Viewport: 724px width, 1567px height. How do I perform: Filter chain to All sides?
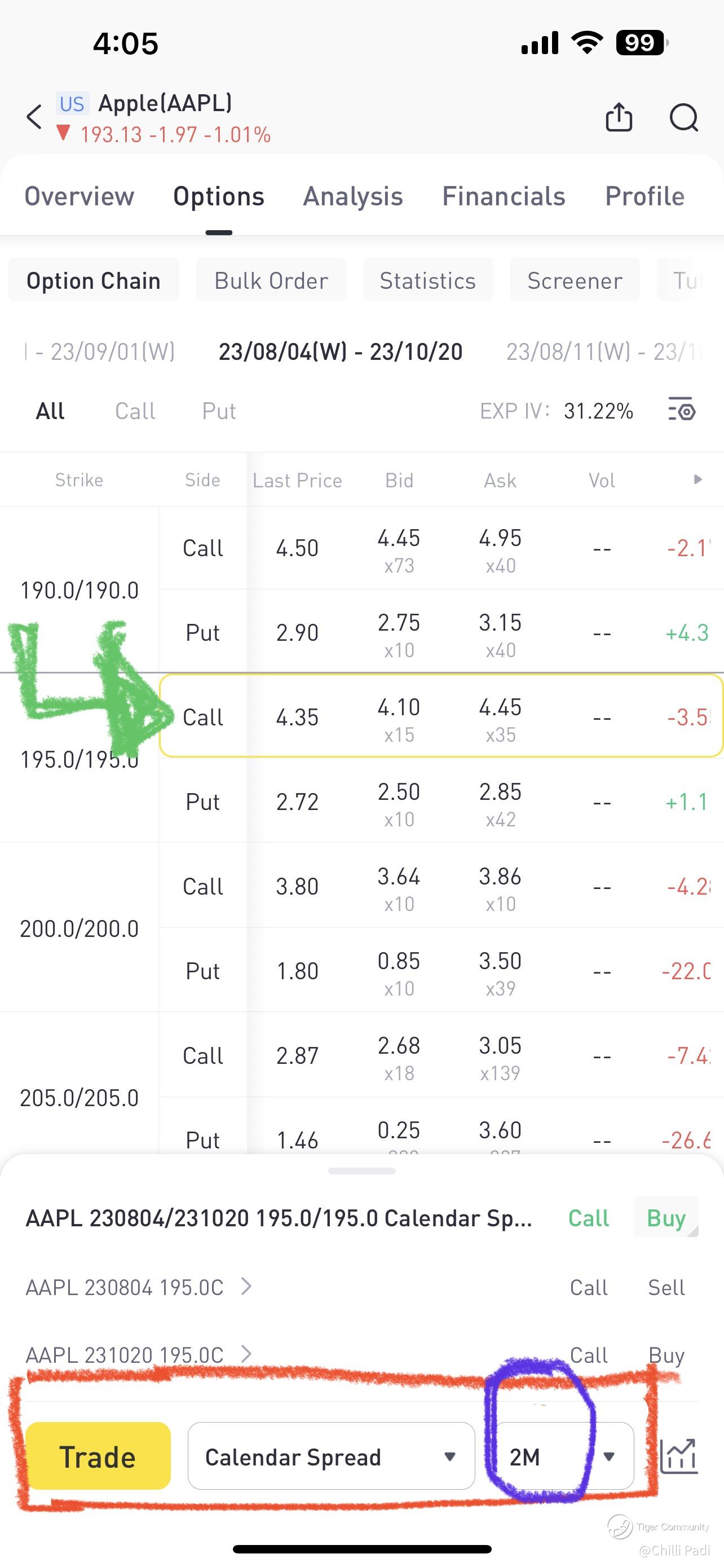[50, 411]
